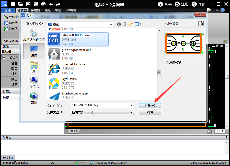Expand the 文件名 dropdown arrow
This screenshot has width=230, height=166.
tap(132, 105)
